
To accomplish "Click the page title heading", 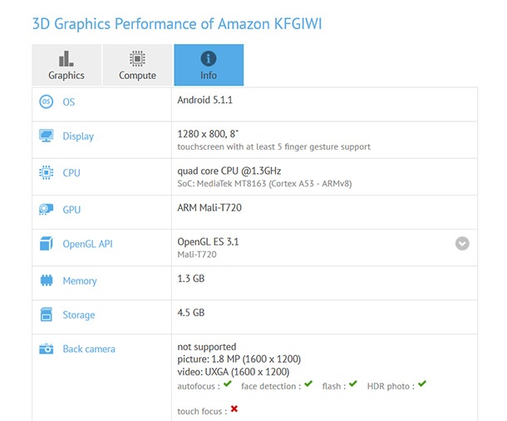I will coord(176,22).
